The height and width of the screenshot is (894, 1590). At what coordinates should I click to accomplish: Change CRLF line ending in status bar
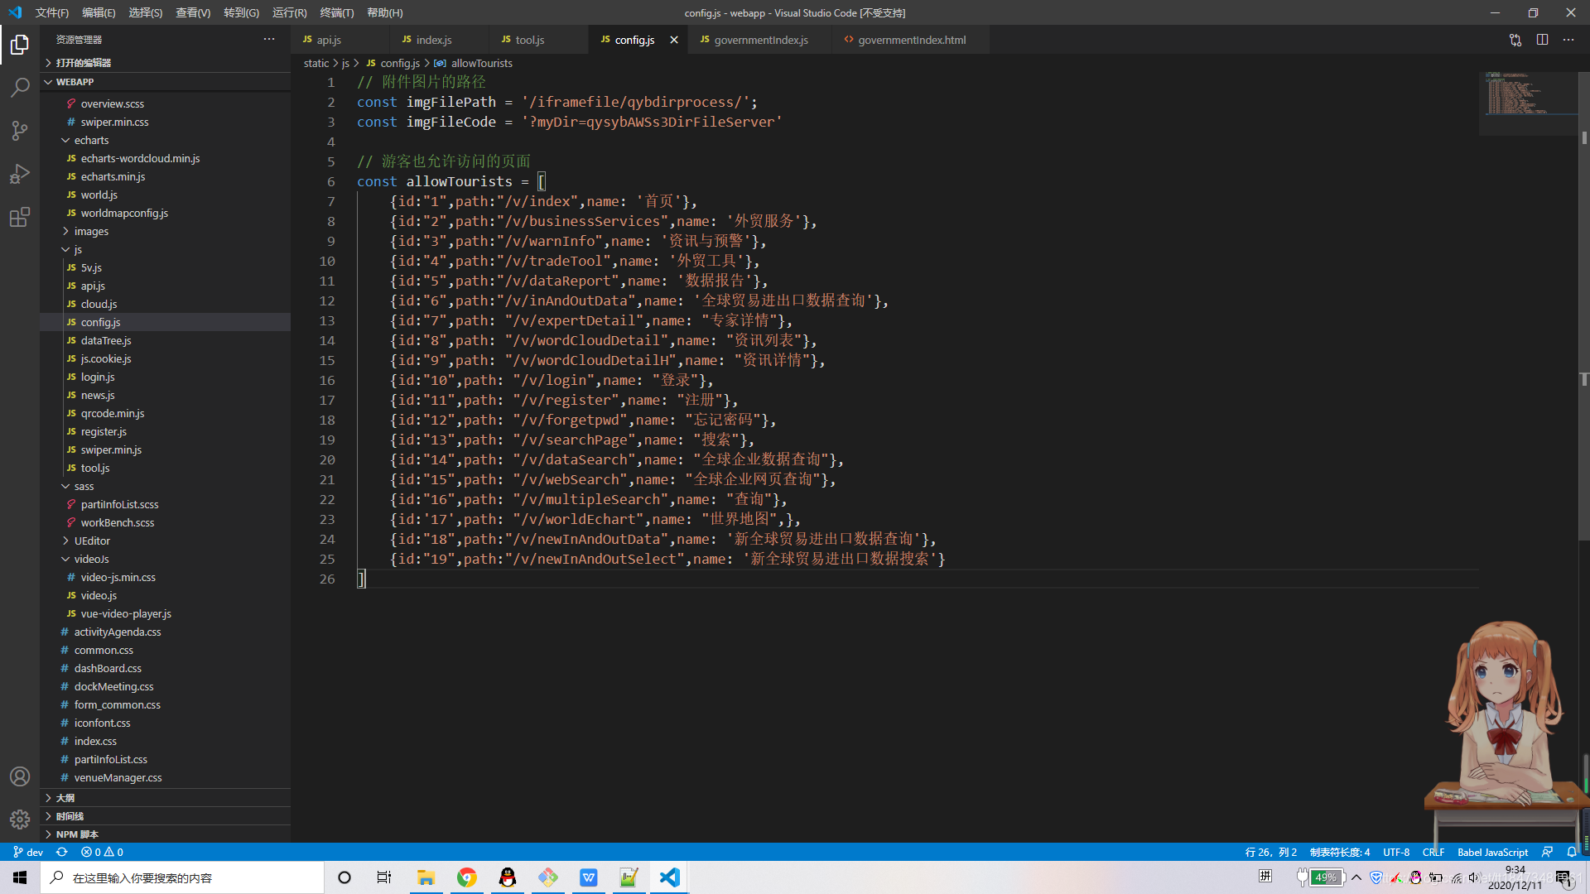click(x=1433, y=852)
